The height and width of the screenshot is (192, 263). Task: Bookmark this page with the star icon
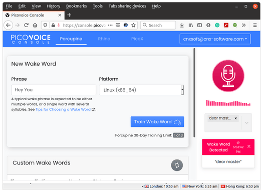133,25
